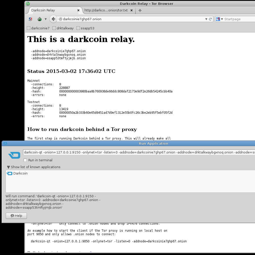Collapse Show list of known applications
The height and width of the screenshot is (255, 255).
pyautogui.click(x=34, y=167)
